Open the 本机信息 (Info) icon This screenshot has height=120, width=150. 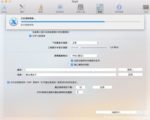119,8
